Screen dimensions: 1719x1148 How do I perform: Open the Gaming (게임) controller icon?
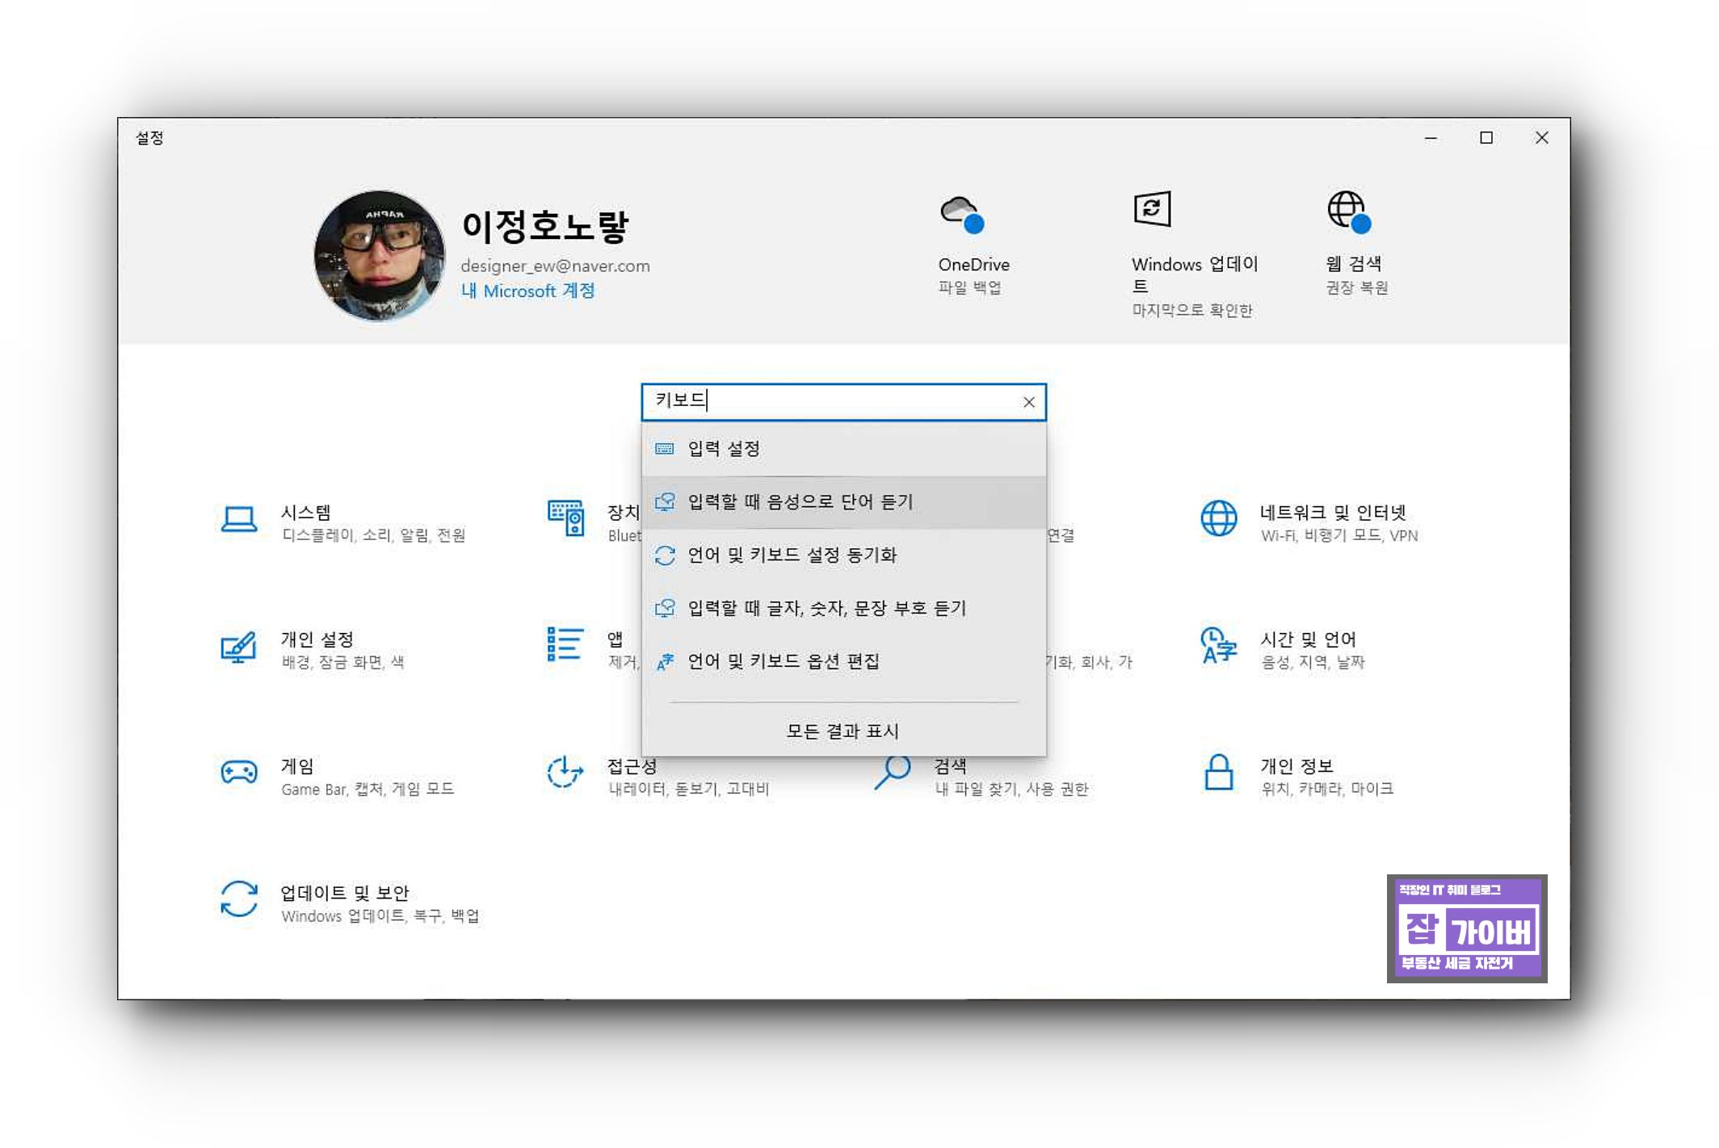pos(239,773)
